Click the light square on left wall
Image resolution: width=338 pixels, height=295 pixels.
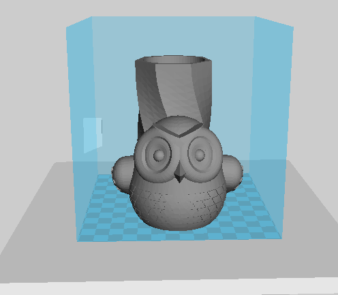[92, 136]
